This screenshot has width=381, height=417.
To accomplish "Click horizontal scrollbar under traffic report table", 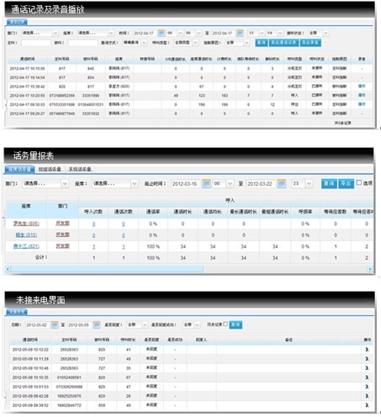I will 107,269.
